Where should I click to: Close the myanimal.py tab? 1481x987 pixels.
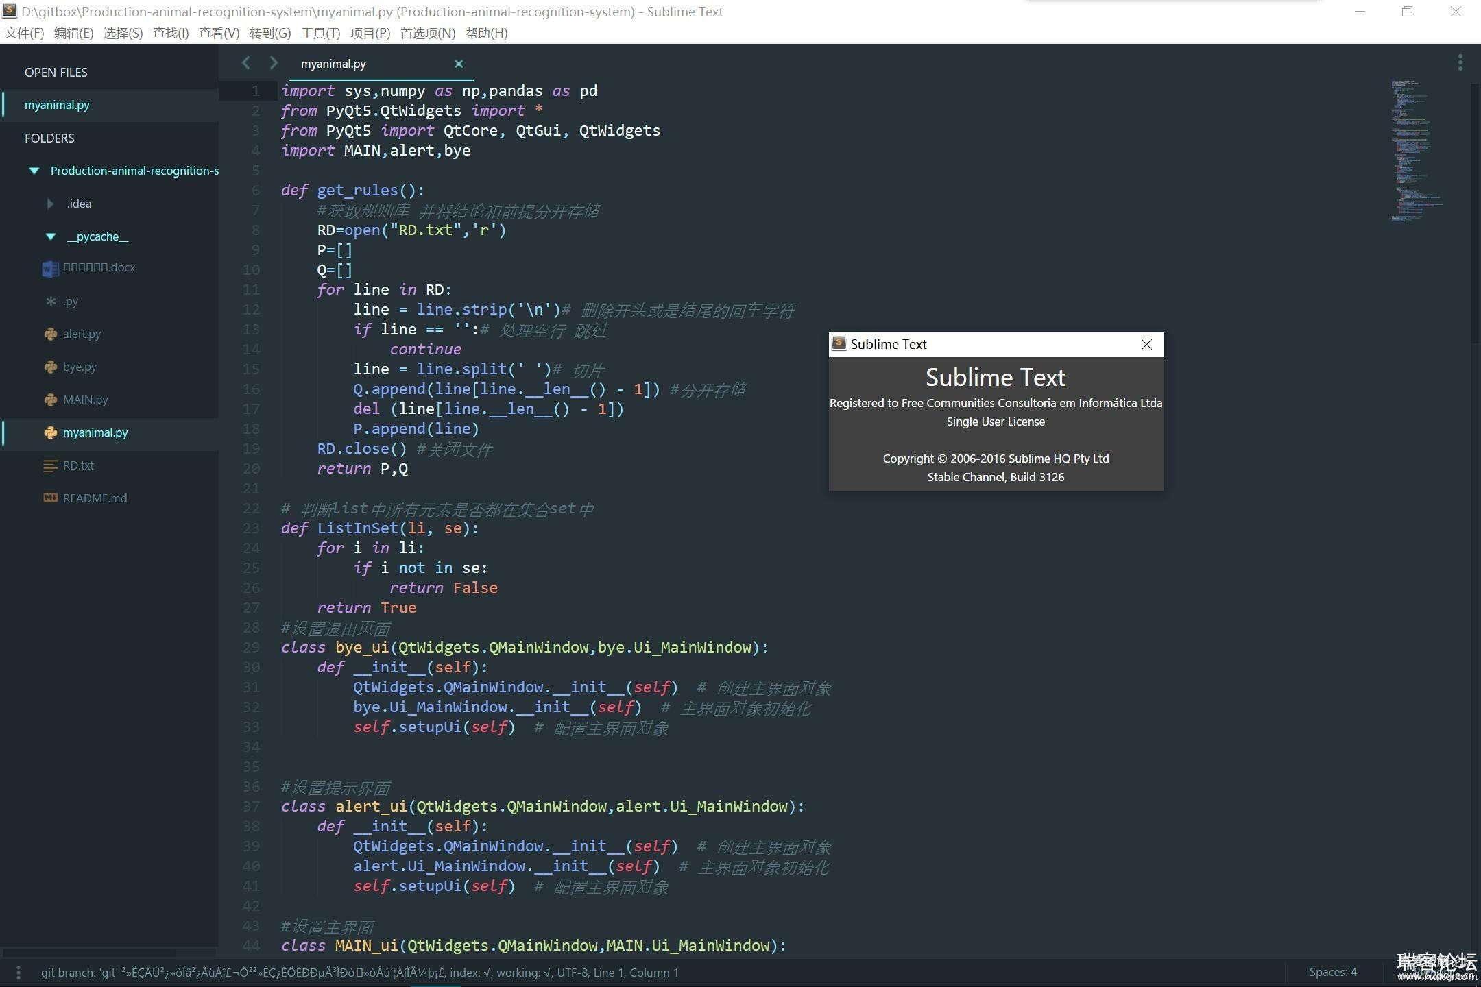pyautogui.click(x=459, y=64)
